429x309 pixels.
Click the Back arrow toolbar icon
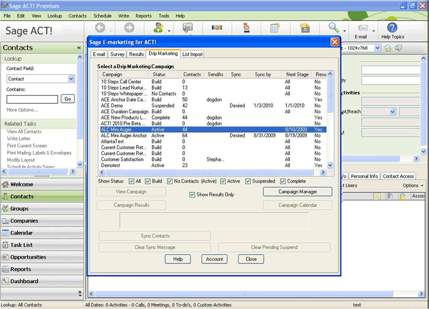100,28
